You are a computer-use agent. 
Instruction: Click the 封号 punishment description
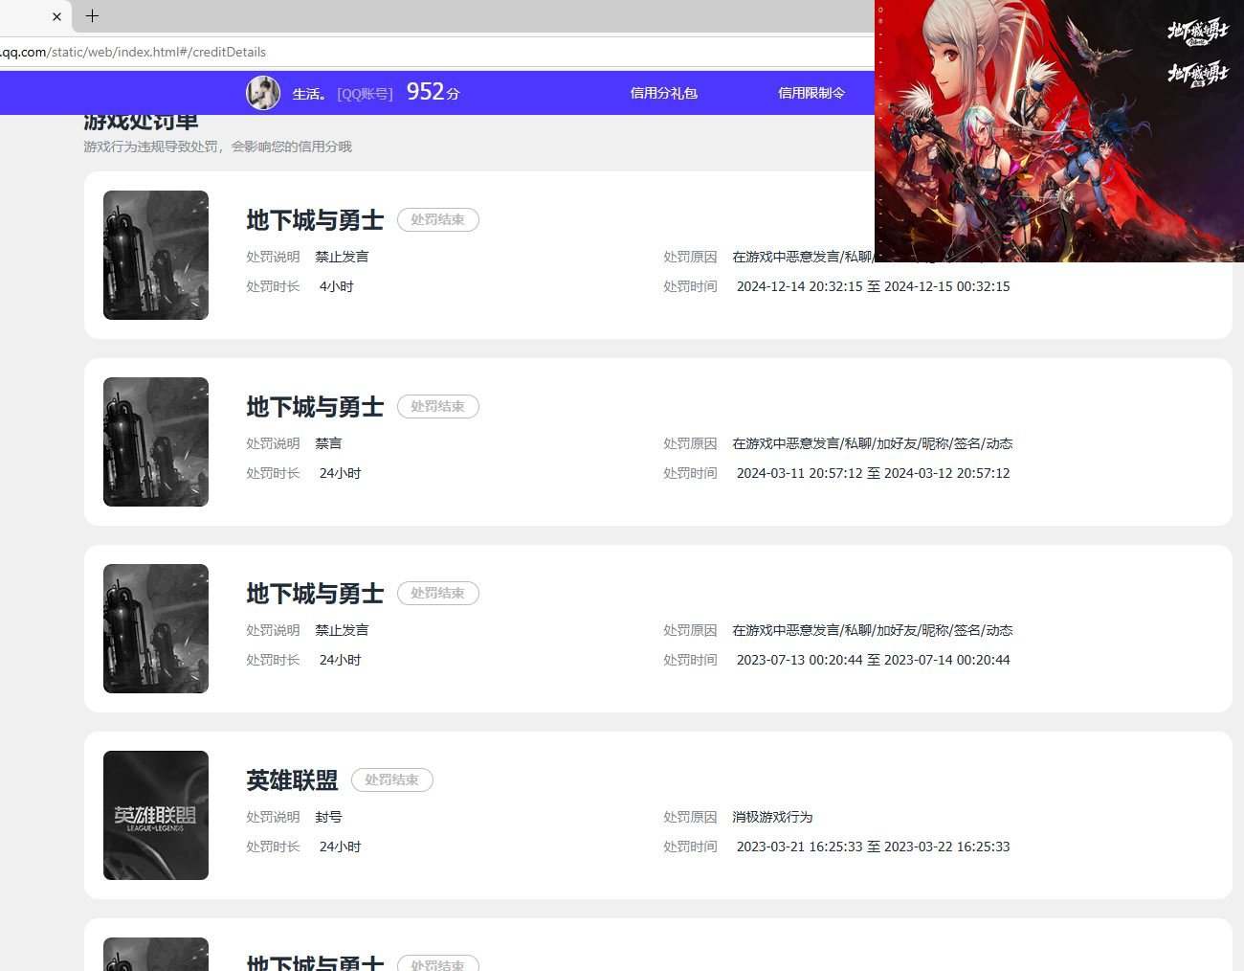pos(328,817)
